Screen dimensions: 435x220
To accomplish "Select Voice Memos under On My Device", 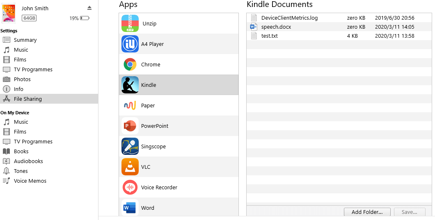I will point(30,181).
